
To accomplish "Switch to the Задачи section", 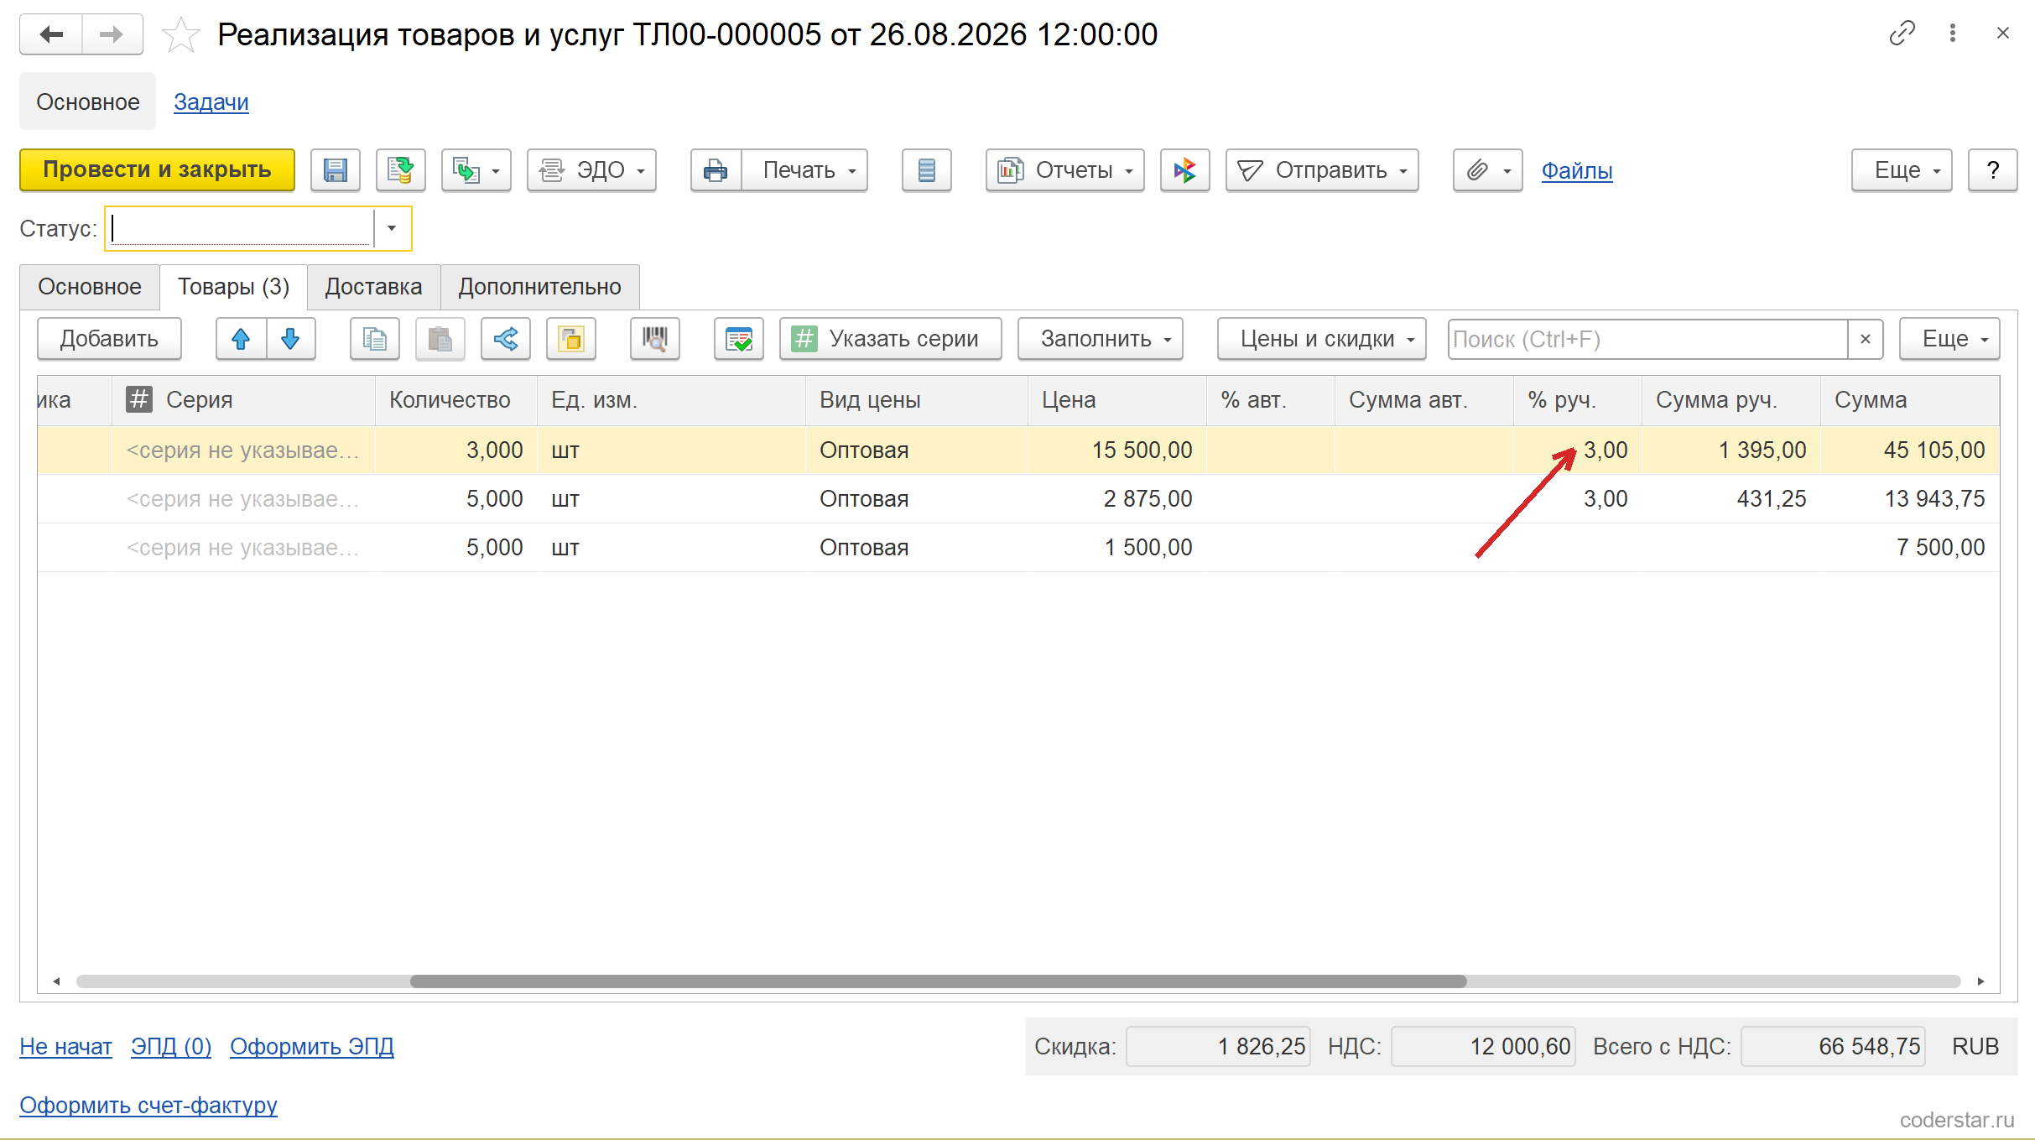I will coord(211,102).
